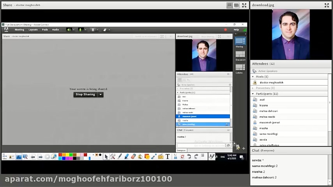Collapse inner Participants (11) group
333x187 pixels.
pyautogui.click(x=178, y=93)
